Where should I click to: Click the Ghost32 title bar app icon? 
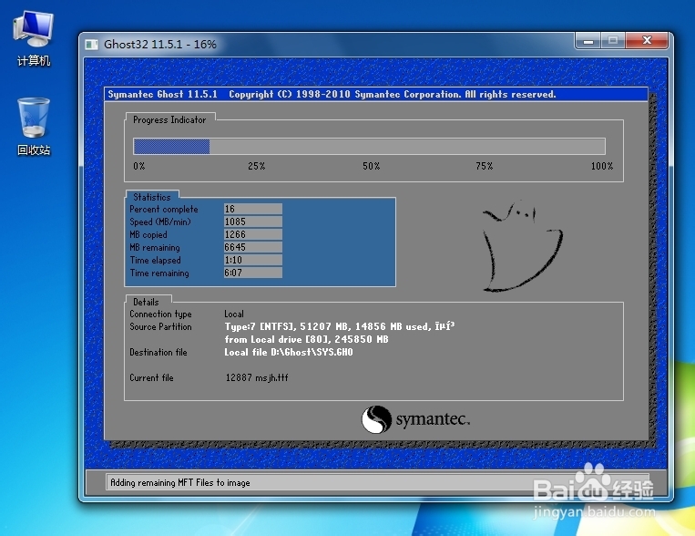(x=91, y=45)
